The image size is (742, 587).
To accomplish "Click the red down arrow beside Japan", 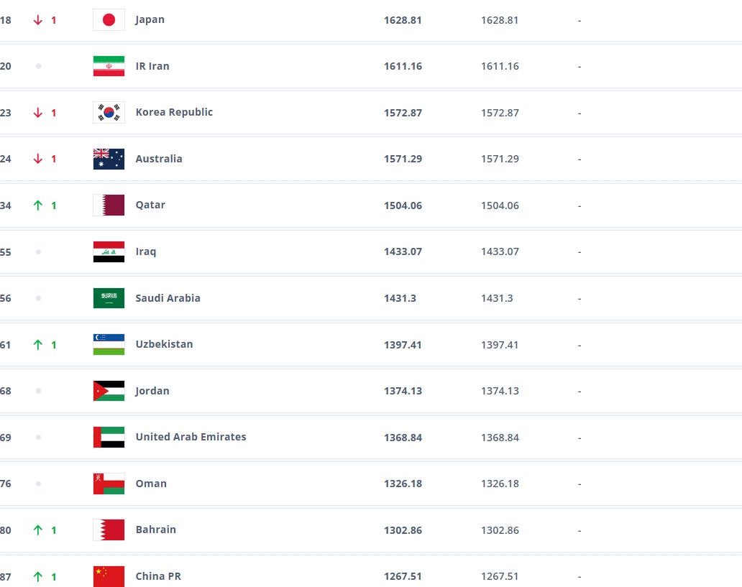I will [38, 20].
